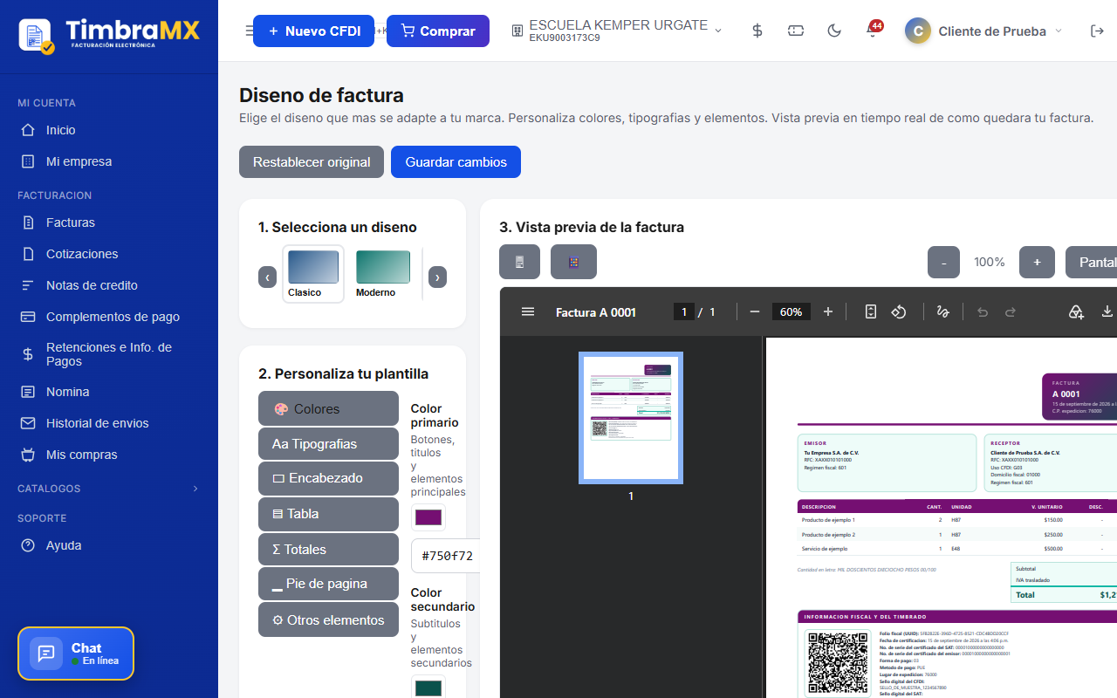1117x698 pixels.
Task: Show previous designs with left arrow
Action: (268, 277)
